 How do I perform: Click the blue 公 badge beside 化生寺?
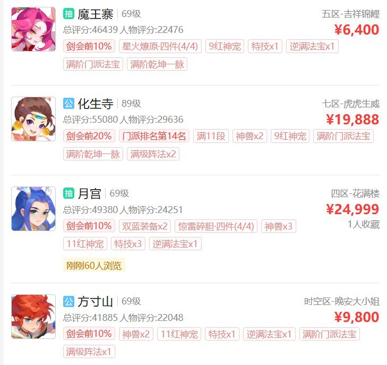click(x=68, y=104)
